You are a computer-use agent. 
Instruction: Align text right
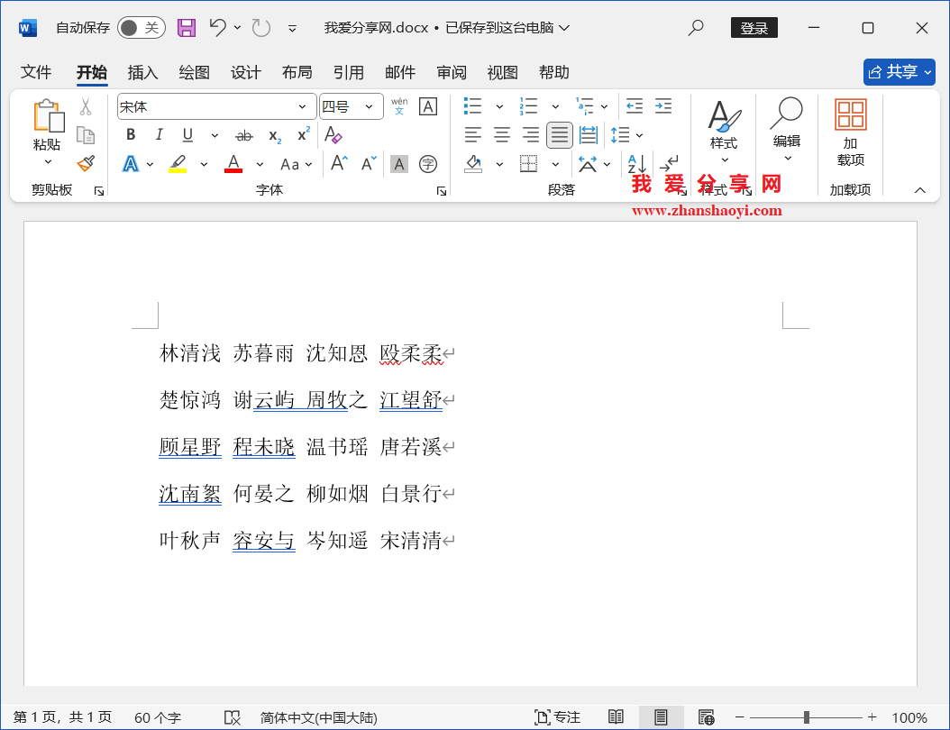tap(531, 134)
